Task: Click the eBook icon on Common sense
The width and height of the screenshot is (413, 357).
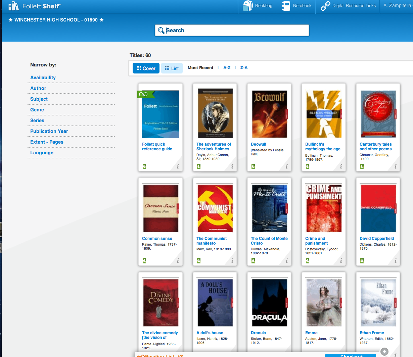Action: point(144,260)
